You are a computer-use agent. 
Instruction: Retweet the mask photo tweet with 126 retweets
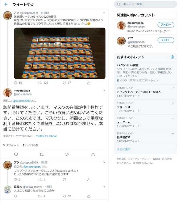[x=40, y=83]
